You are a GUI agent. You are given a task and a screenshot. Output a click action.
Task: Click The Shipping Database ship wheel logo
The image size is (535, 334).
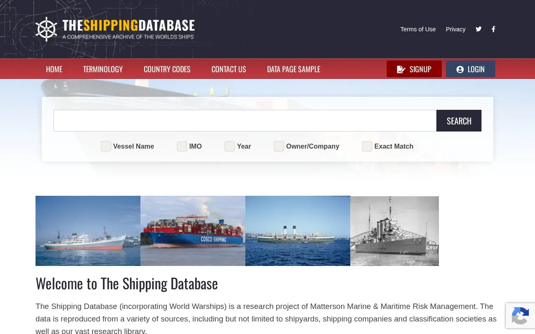[46, 29]
